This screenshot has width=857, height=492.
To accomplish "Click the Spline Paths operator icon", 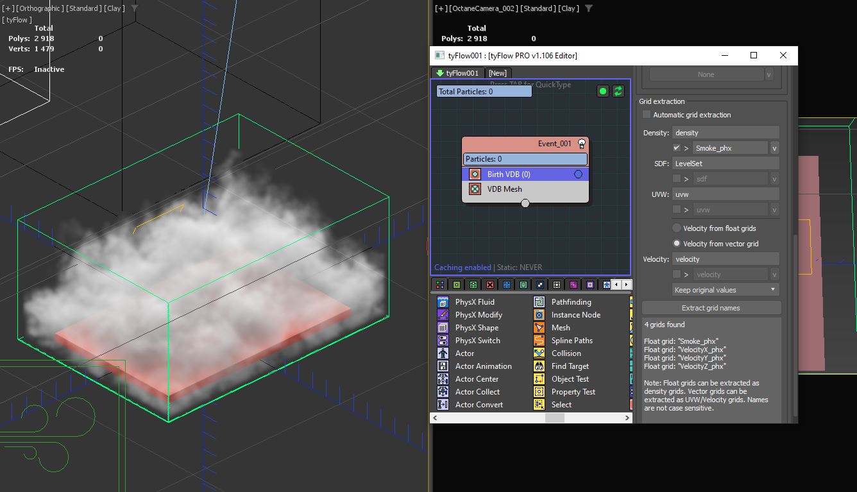I will coord(539,341).
